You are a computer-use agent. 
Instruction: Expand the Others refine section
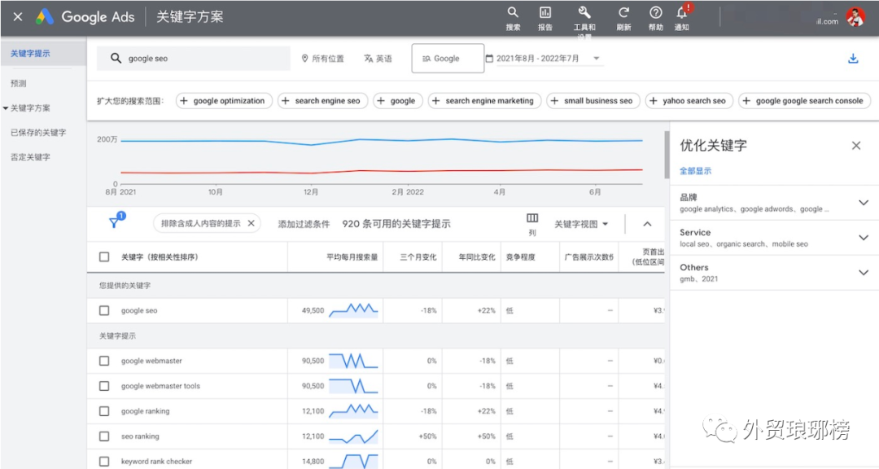click(x=864, y=273)
